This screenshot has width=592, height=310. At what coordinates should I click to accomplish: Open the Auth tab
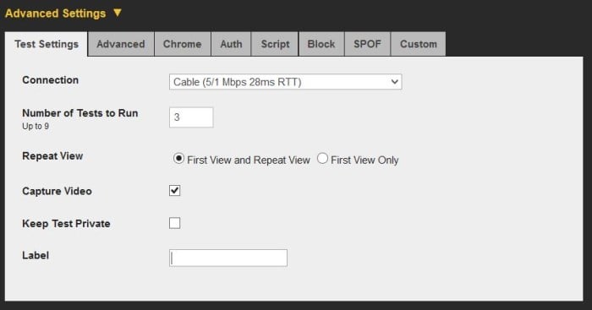pos(231,44)
